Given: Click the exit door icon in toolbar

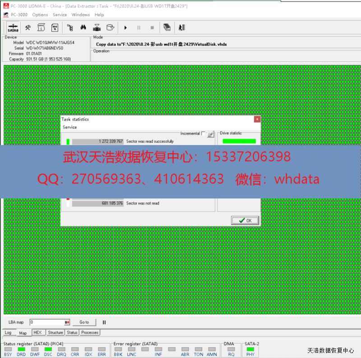Looking at the screenshot, I should [x=182, y=28].
